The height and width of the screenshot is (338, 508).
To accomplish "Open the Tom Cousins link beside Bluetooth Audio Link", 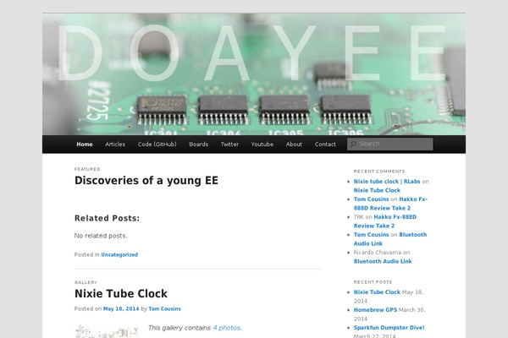I will click(372, 235).
